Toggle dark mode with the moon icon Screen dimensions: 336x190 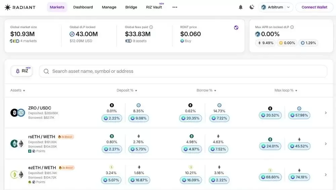[252, 7]
